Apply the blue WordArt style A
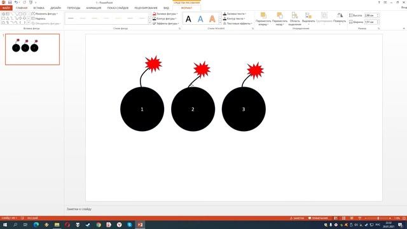Viewport: 407px width, 229px height. (200, 18)
